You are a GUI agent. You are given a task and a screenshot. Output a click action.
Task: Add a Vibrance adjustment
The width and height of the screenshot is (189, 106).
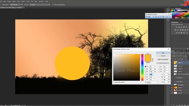[x=187, y=27]
